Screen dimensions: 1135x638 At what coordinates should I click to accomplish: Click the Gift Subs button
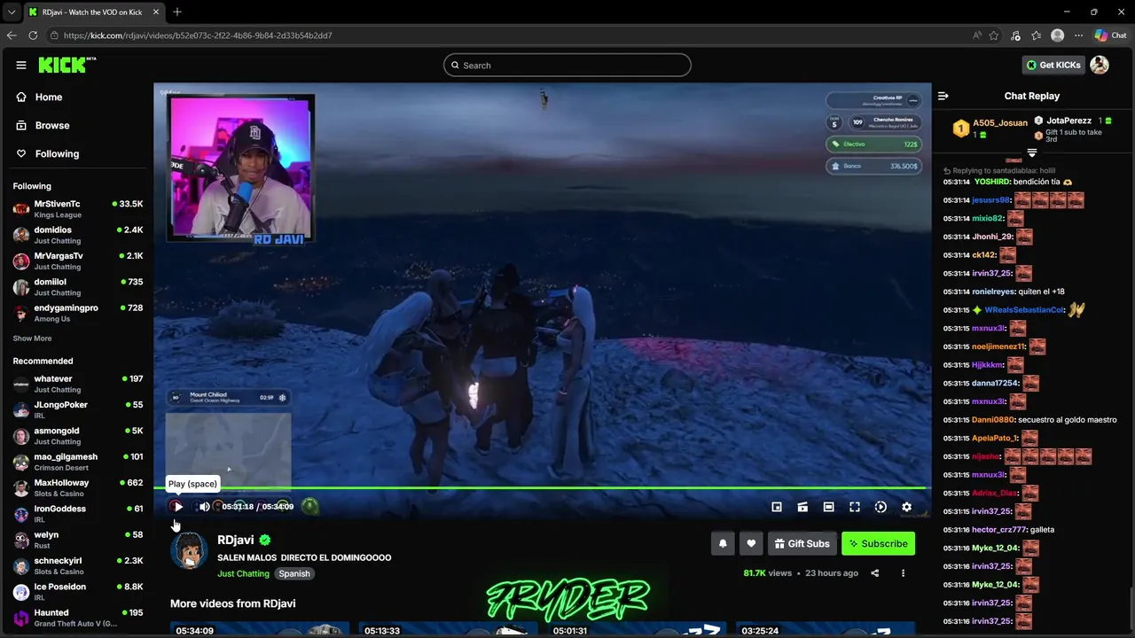coord(802,543)
